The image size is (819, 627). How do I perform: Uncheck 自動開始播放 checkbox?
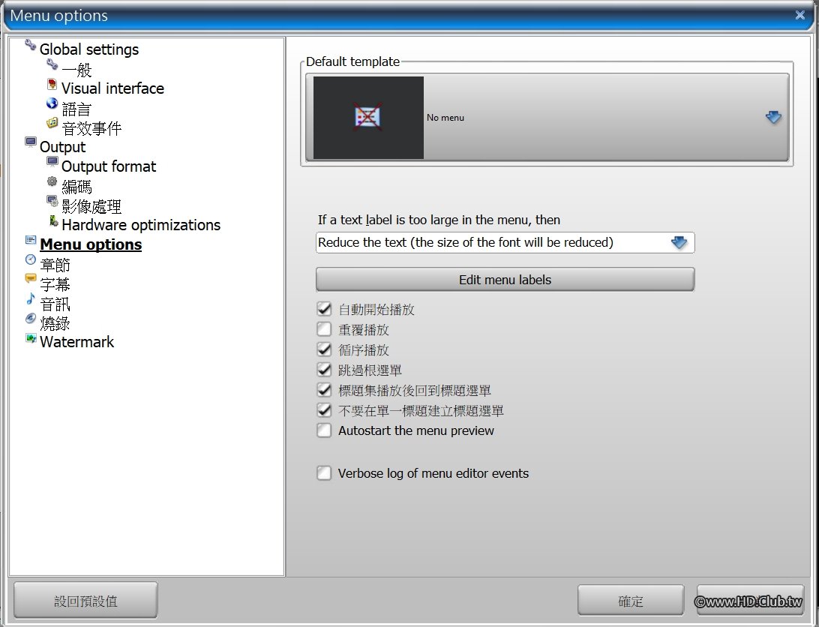tap(324, 309)
